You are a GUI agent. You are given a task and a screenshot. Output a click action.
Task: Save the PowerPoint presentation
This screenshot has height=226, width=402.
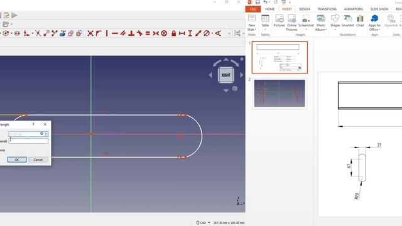pyautogui.click(x=258, y=3)
